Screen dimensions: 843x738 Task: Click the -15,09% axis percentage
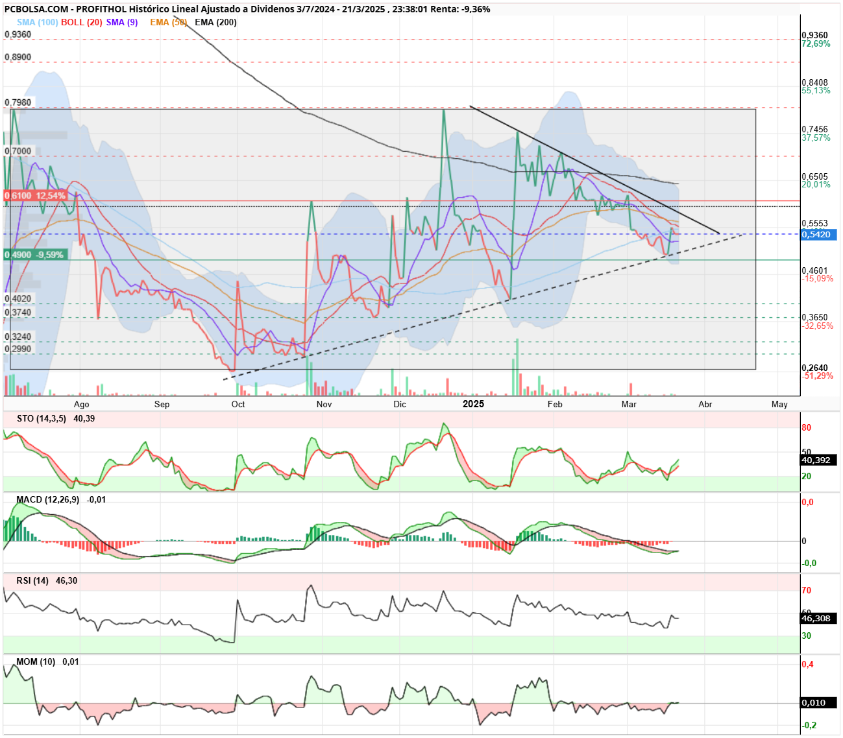(818, 279)
